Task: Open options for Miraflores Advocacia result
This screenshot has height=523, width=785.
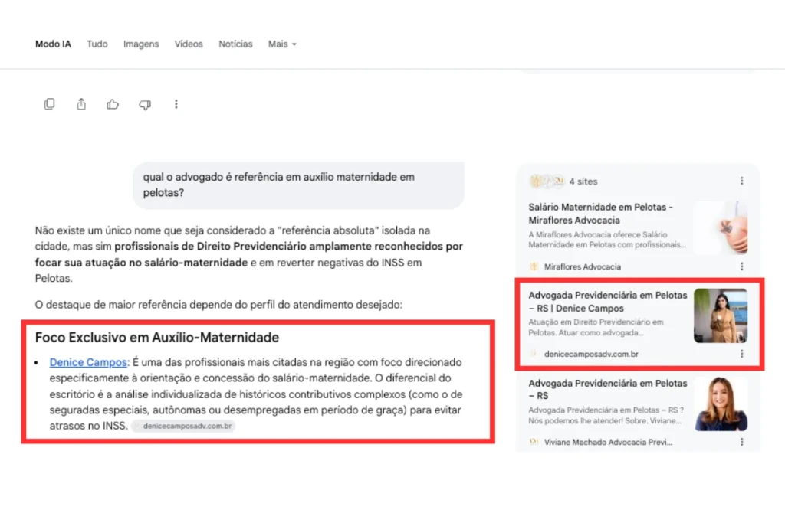Action: (741, 266)
